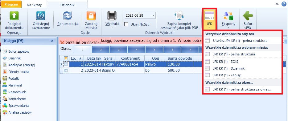The height and width of the screenshot is (121, 288).
Task: Click Opis column header
Action: (156, 58)
